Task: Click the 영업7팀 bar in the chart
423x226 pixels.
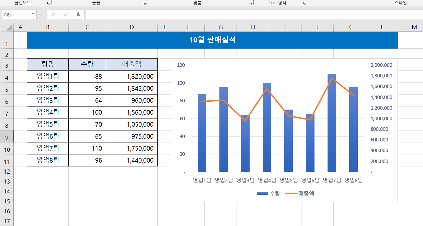Action: [x=332, y=123]
